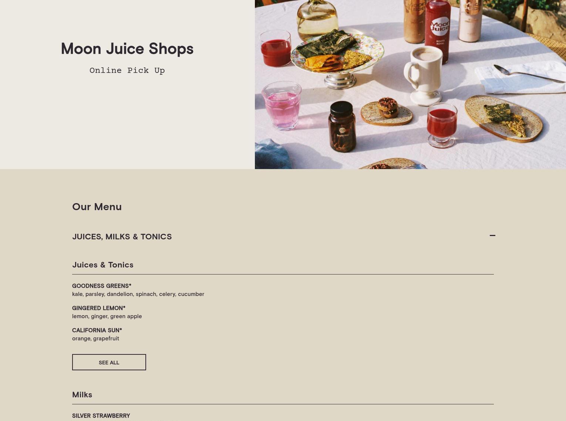The width and height of the screenshot is (566, 421).
Task: Click the kale ingredients description text
Action: click(138, 294)
